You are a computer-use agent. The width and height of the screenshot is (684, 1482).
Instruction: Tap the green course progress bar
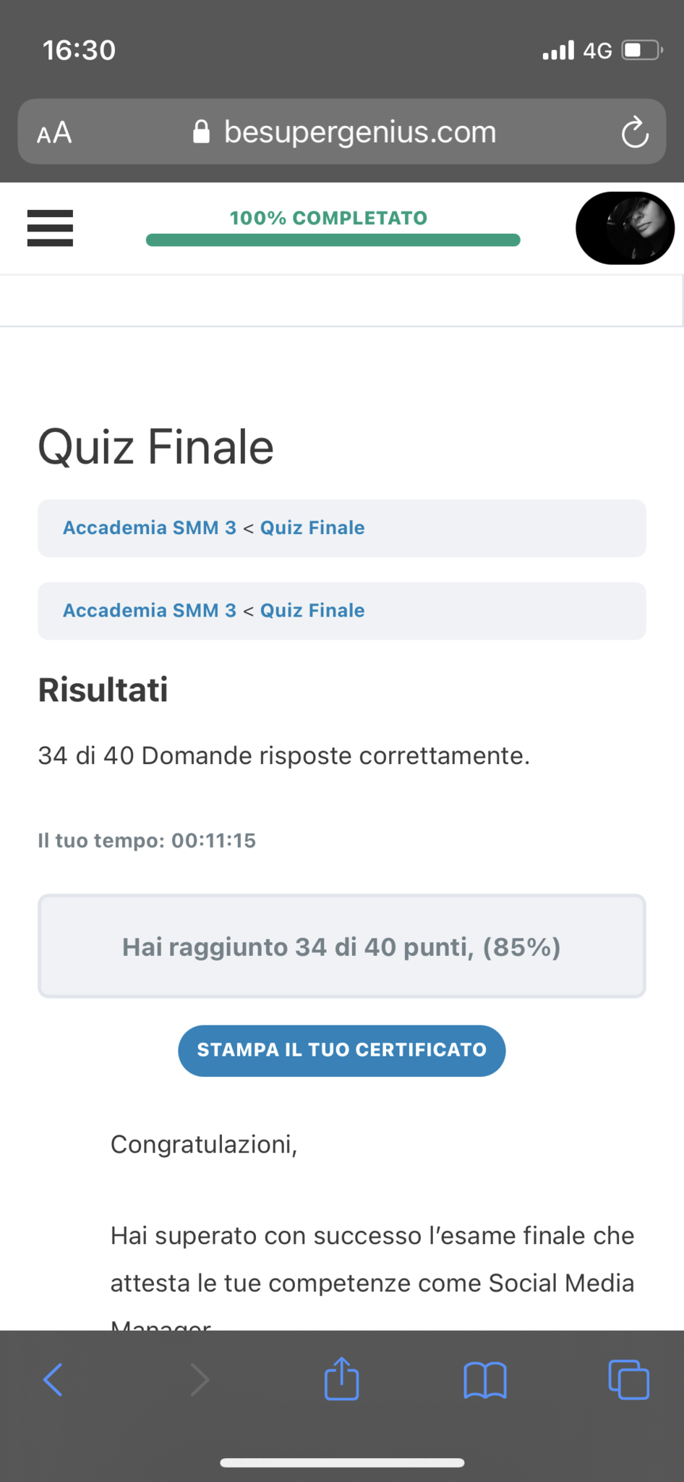333,240
